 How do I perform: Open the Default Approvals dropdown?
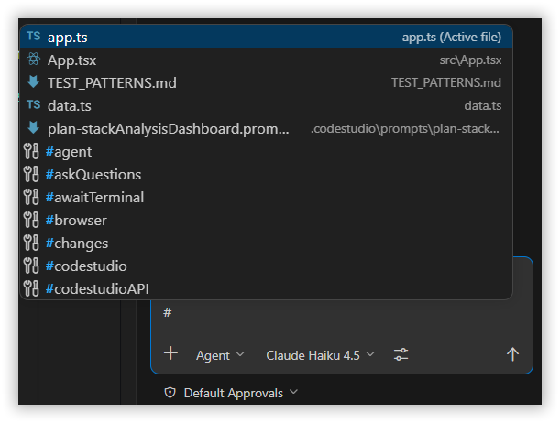click(x=240, y=393)
